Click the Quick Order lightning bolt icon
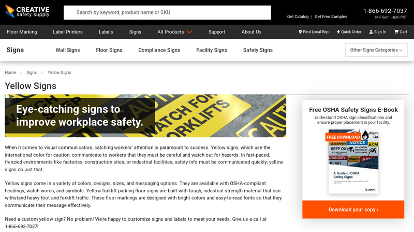This screenshot has height=232, width=414. (338, 32)
